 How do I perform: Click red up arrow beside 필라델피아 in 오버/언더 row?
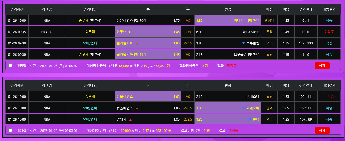[137, 43]
